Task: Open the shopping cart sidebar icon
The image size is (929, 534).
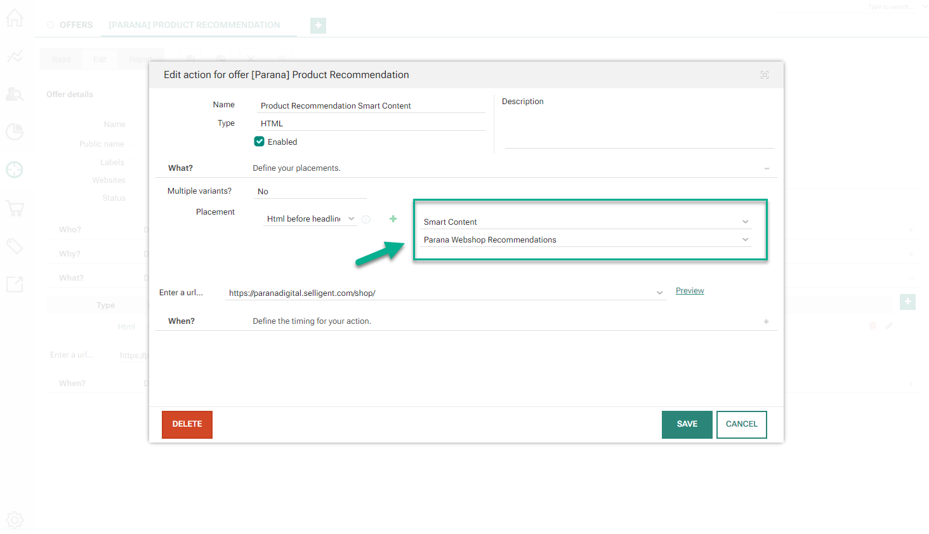Action: click(15, 208)
